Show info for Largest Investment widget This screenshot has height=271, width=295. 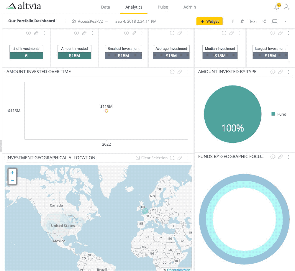pyautogui.click(x=273, y=33)
